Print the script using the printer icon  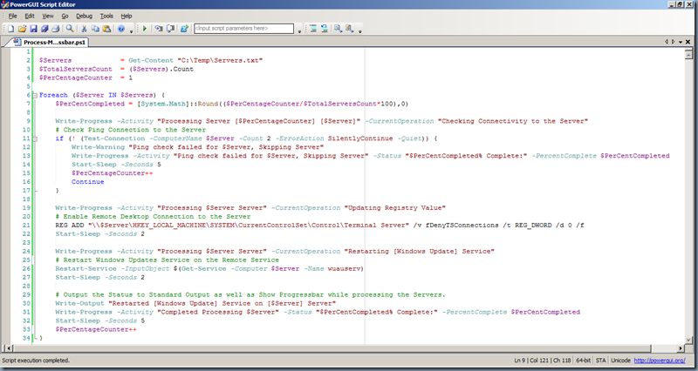tap(56, 29)
